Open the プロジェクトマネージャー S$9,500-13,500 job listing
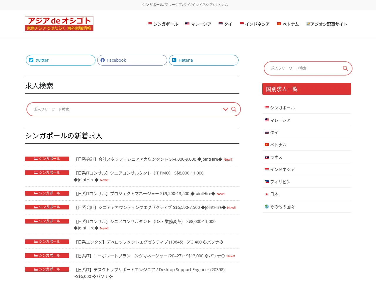 [x=145, y=194]
